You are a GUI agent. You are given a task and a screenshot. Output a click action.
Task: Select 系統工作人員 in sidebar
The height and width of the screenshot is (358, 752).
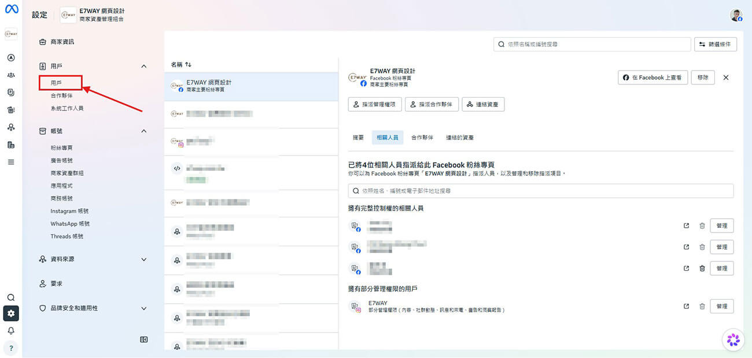(x=67, y=108)
